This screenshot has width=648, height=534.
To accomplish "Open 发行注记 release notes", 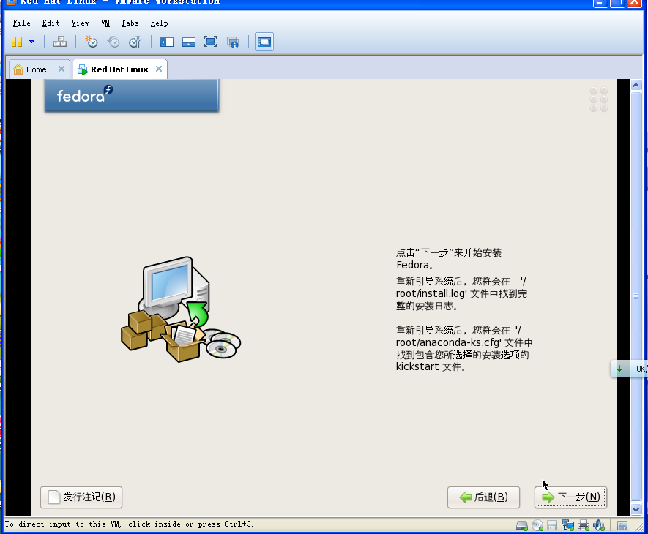I will point(81,497).
